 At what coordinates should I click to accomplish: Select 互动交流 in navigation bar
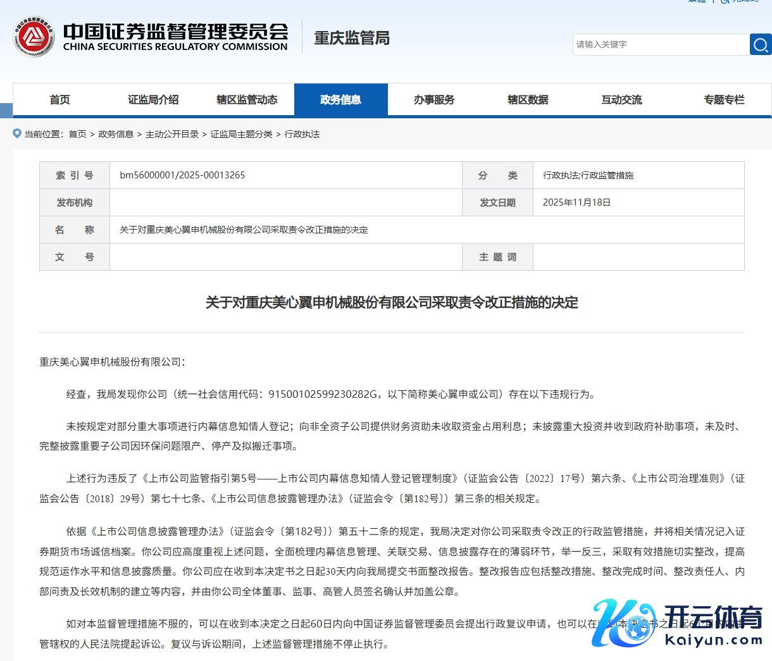pyautogui.click(x=621, y=100)
